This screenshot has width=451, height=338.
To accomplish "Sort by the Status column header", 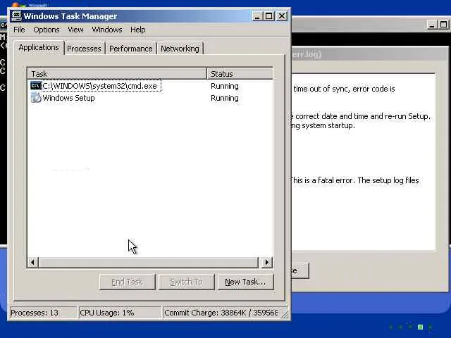I will pyautogui.click(x=240, y=73).
